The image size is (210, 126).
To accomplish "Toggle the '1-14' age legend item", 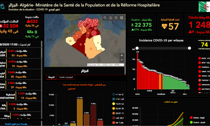I will [118, 99].
